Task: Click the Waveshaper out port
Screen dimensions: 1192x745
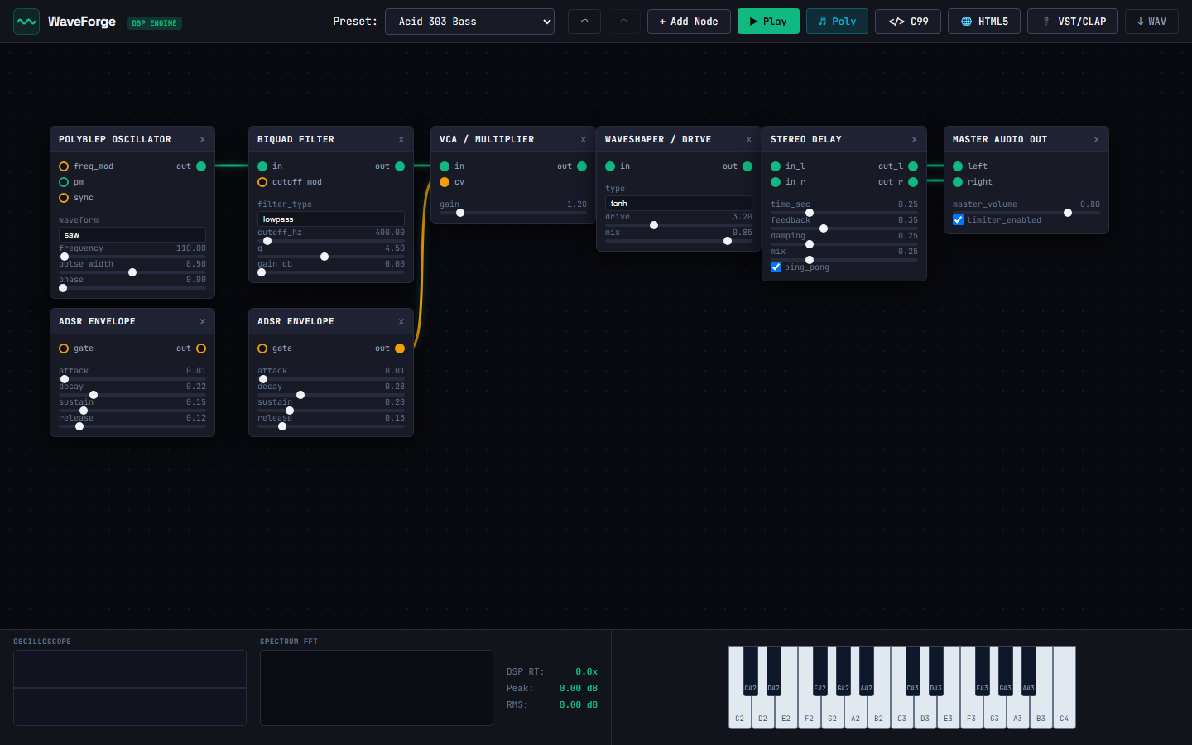Action: [x=747, y=166]
